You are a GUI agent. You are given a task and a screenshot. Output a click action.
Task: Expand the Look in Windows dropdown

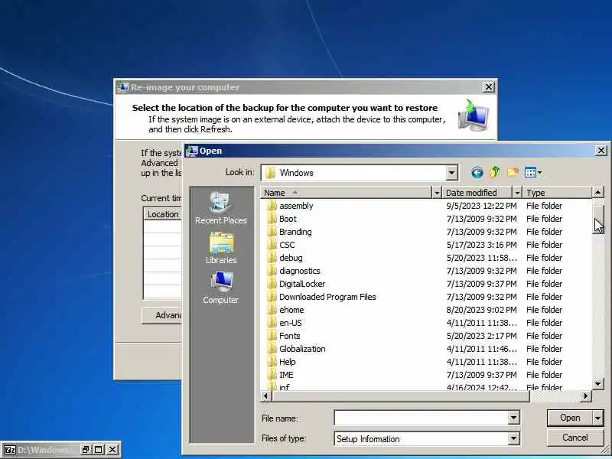coord(451,173)
